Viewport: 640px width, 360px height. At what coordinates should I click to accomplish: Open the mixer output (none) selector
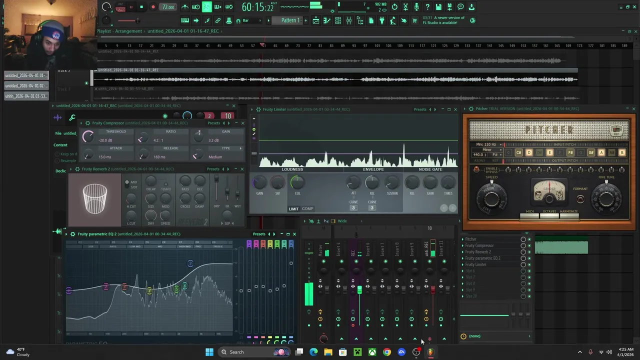(496, 336)
